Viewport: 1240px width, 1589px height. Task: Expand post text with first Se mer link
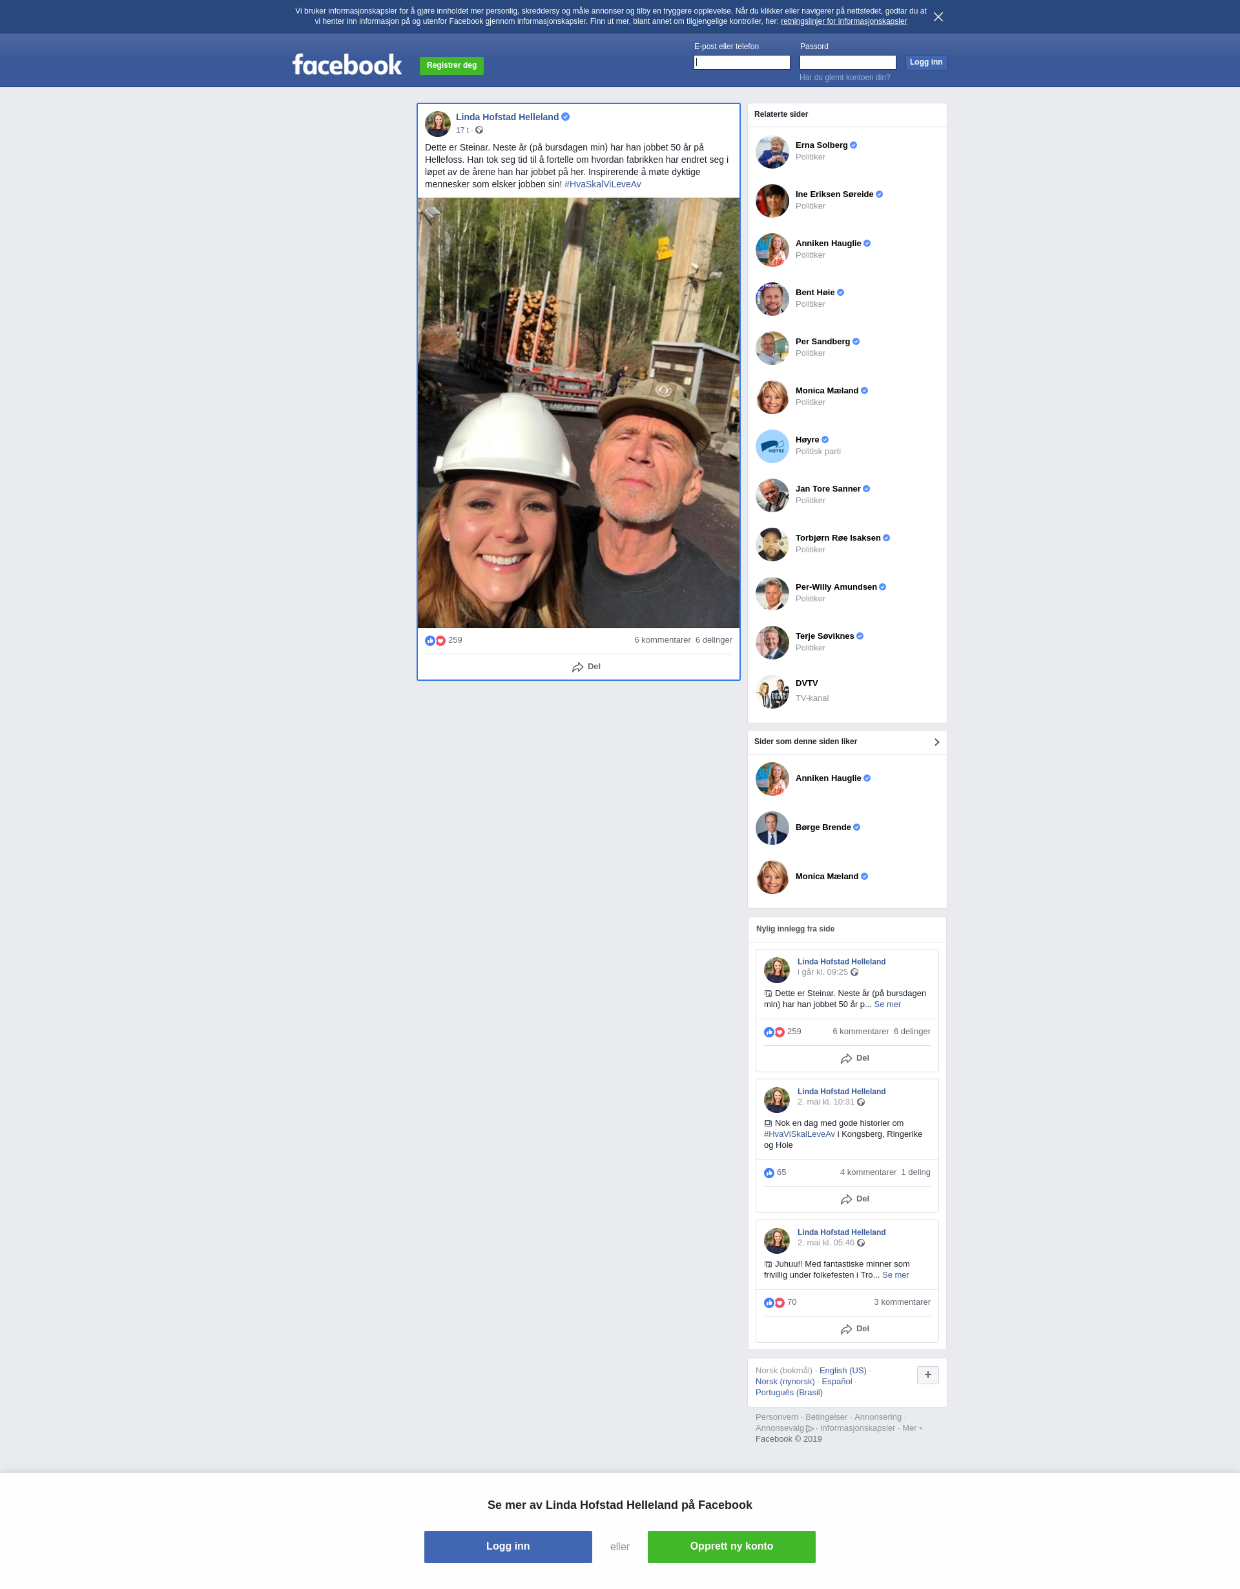pyautogui.click(x=887, y=1004)
